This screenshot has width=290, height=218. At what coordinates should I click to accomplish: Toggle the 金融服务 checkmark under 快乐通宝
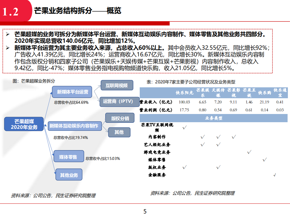[274, 175]
